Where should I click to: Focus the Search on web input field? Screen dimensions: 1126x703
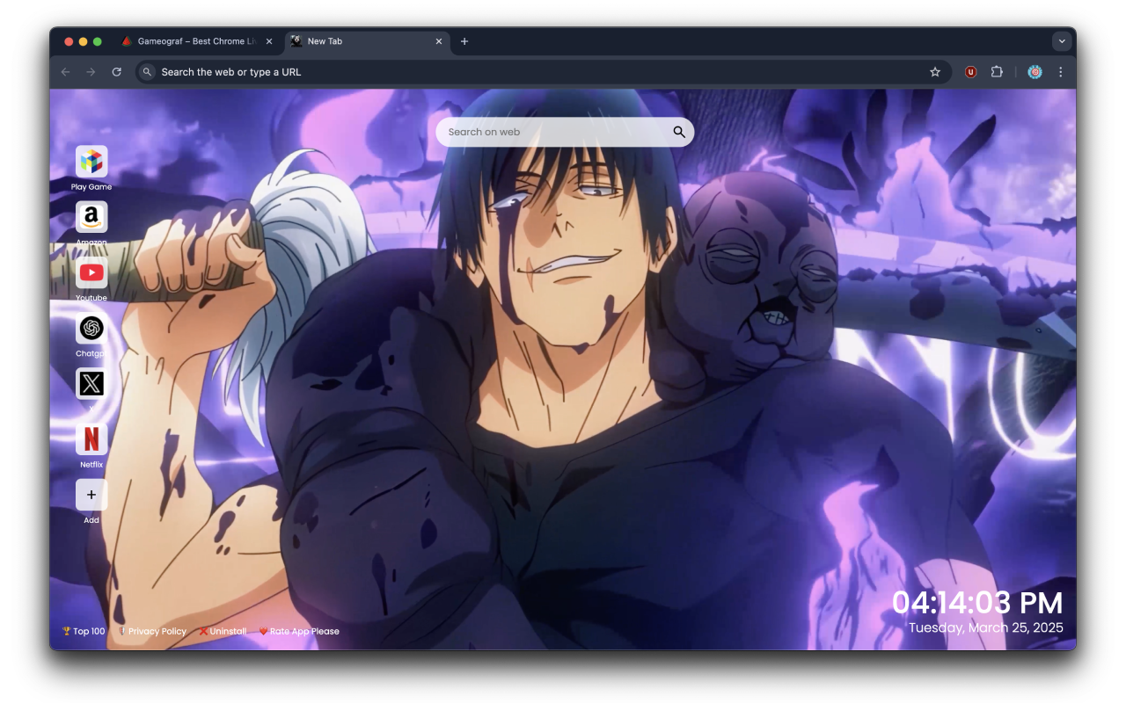click(565, 132)
